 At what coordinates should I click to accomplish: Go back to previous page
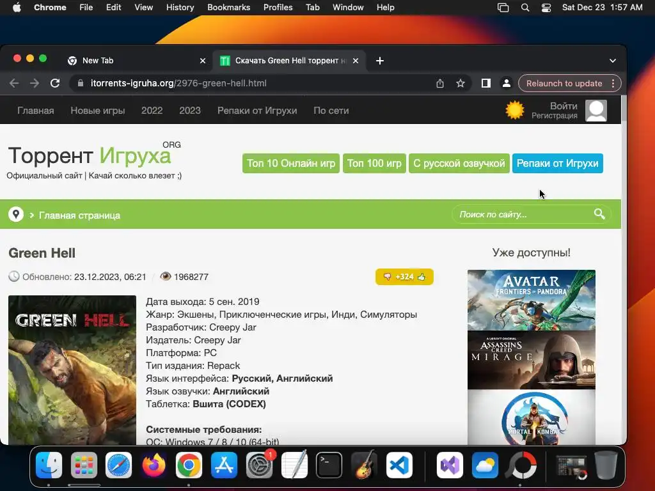point(14,83)
